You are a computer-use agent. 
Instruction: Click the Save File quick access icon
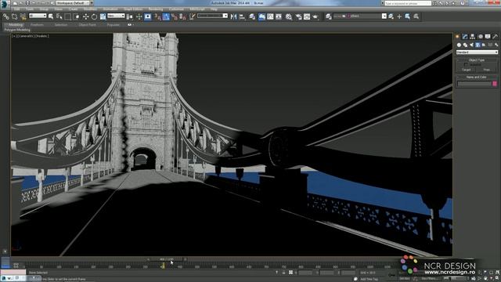pyautogui.click(x=28, y=3)
